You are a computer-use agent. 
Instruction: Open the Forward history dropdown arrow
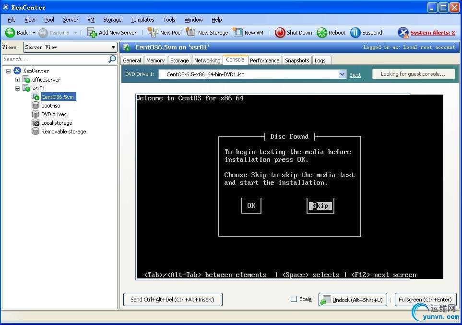pyautogui.click(x=75, y=33)
